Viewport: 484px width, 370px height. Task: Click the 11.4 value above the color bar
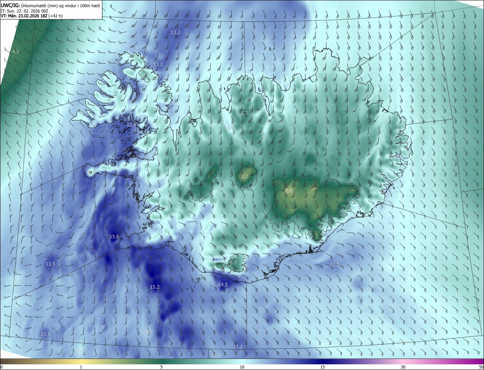pyautogui.click(x=216, y=355)
